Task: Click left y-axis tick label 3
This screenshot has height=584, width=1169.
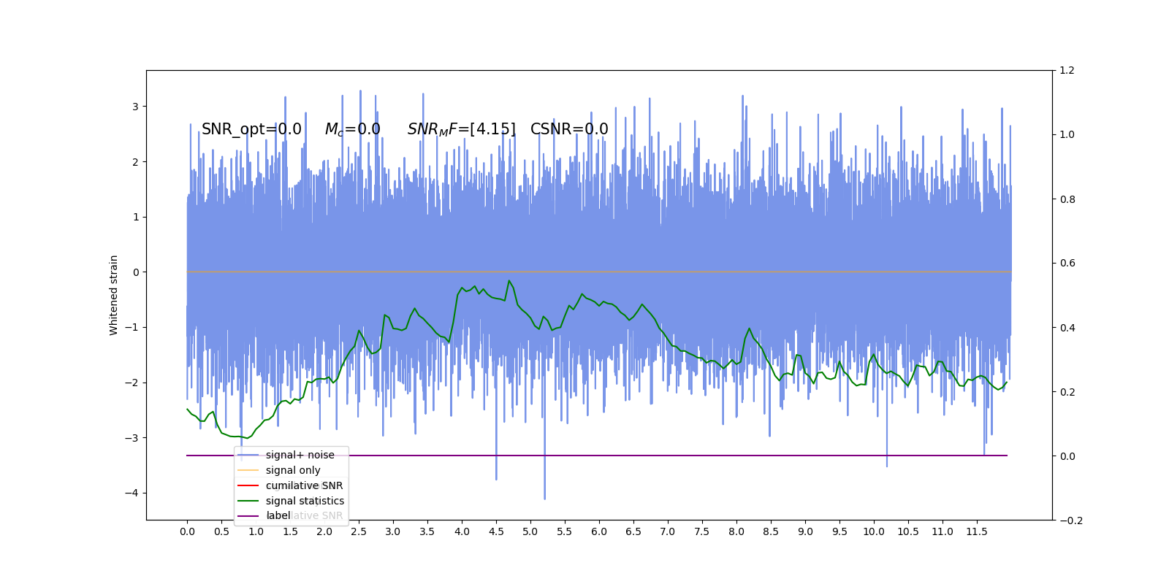Action: (135, 107)
